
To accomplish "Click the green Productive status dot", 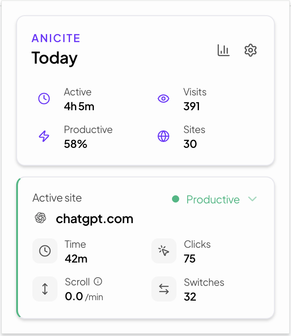I will point(176,199).
